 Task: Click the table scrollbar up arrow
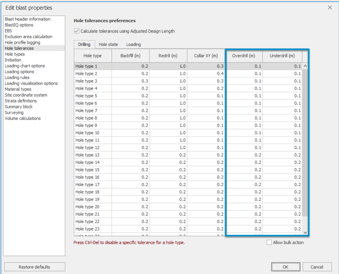point(305,66)
